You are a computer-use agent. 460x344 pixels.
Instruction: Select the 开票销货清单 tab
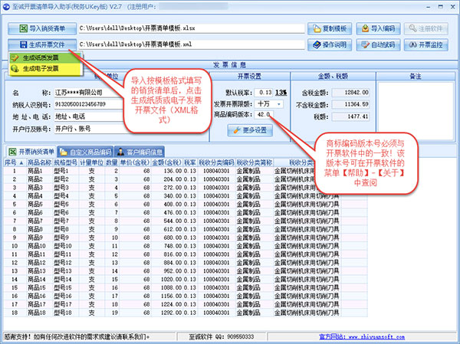point(31,152)
